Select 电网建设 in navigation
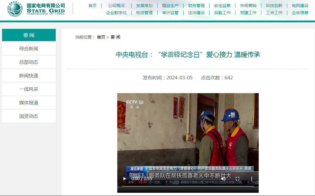The height and width of the screenshot is (196, 315). [x=300, y=6]
